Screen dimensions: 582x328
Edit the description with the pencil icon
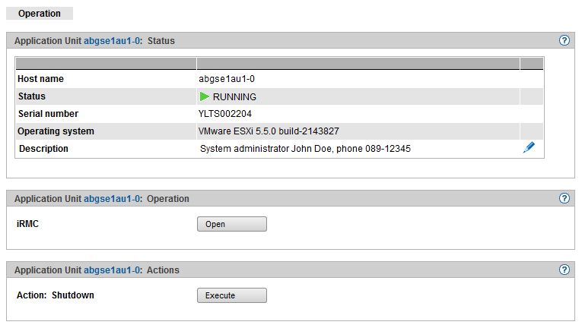[530, 148]
